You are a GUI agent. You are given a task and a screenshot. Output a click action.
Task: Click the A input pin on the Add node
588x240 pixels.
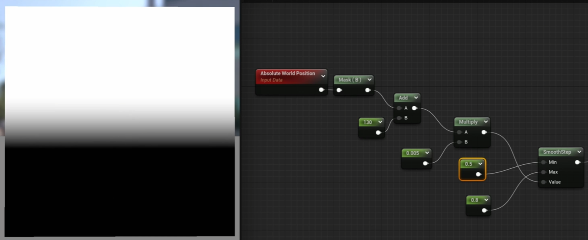(x=399, y=108)
